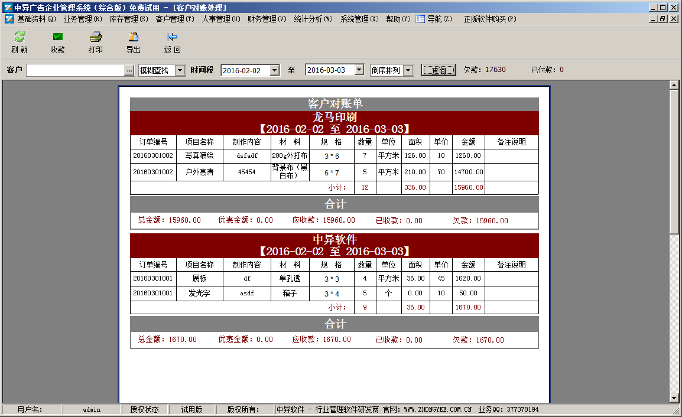Select the 收款 (Receive Payment) icon
The image size is (682, 417).
click(x=57, y=43)
